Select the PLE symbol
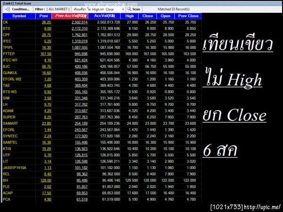The height and width of the screenshot is (212, 283). [x=6, y=187]
